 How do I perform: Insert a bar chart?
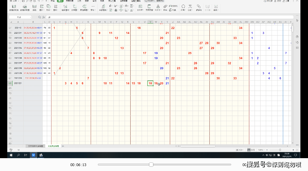(116, 6)
